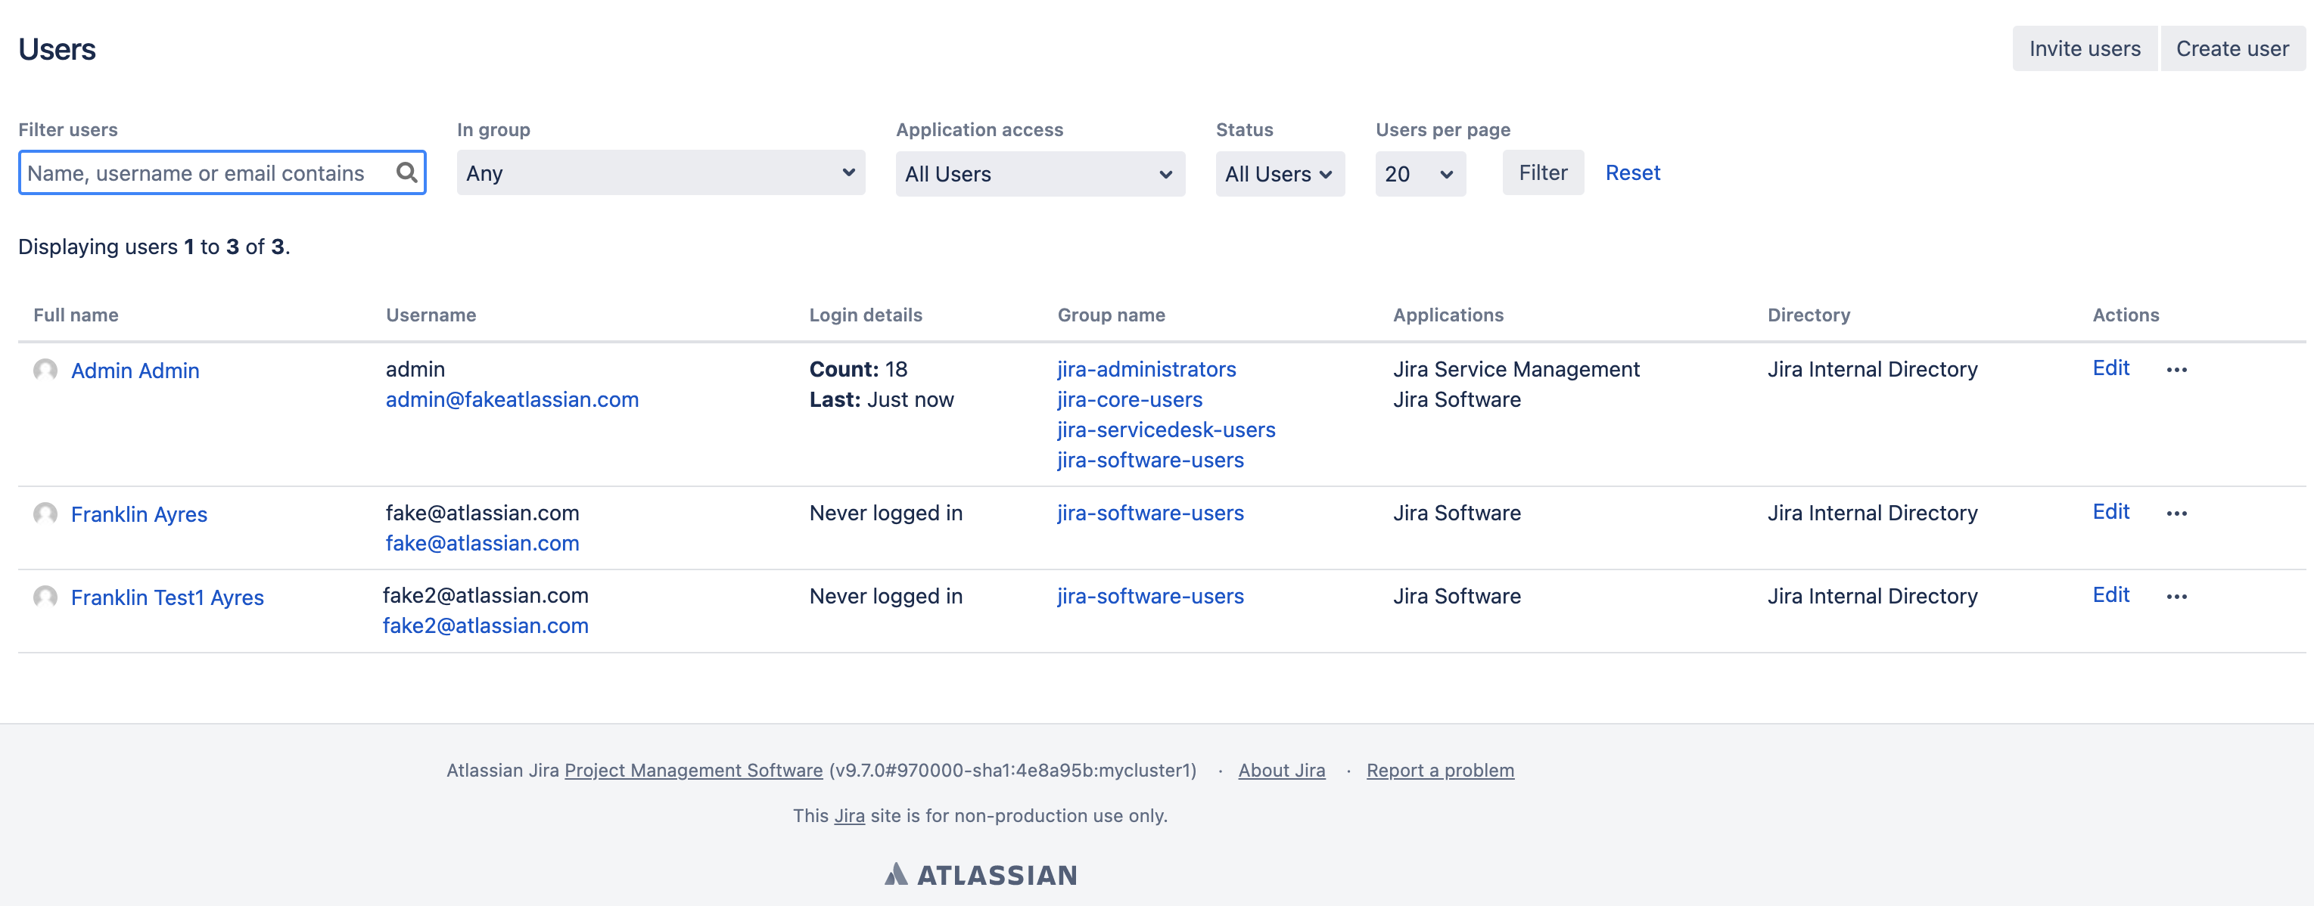Click Report a problem link

coord(1440,771)
